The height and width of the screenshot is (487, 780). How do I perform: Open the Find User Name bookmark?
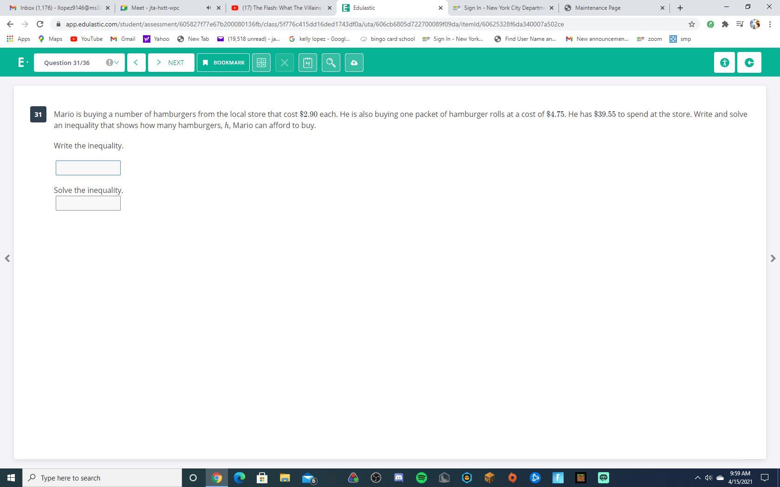click(x=525, y=39)
